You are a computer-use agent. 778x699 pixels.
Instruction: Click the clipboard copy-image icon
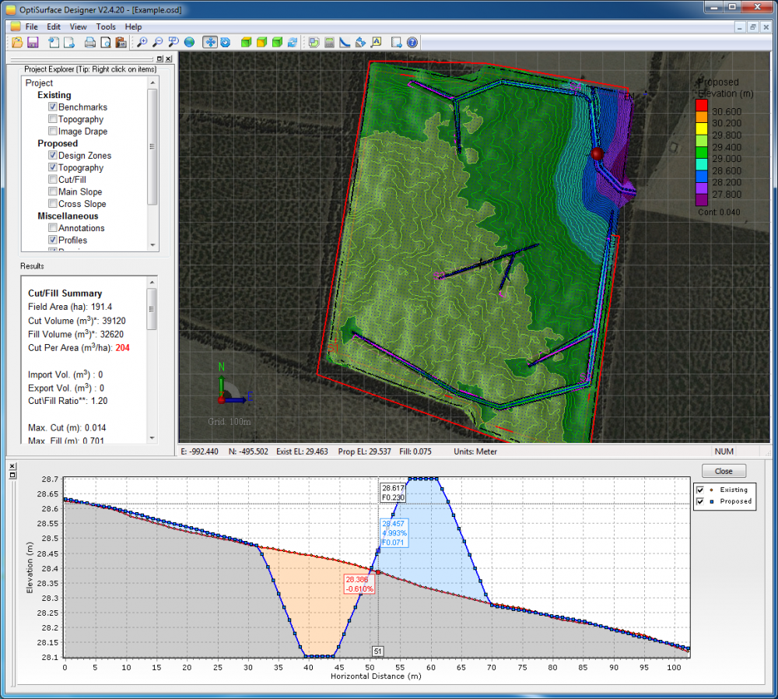pyautogui.click(x=121, y=43)
